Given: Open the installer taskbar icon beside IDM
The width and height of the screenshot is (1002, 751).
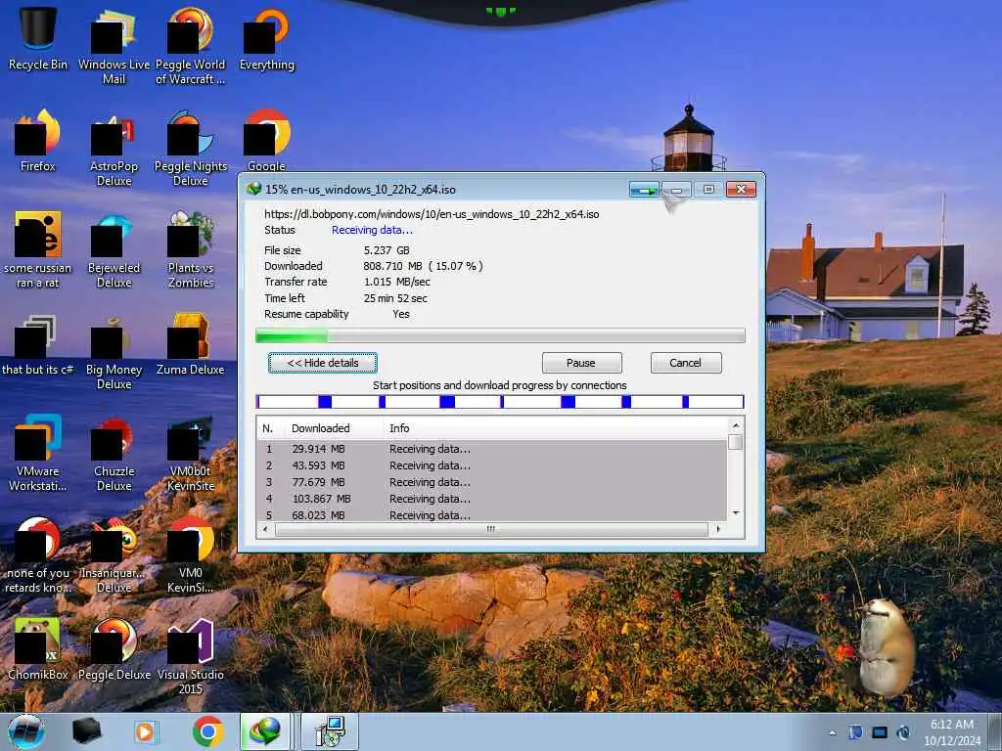Looking at the screenshot, I should [331, 731].
